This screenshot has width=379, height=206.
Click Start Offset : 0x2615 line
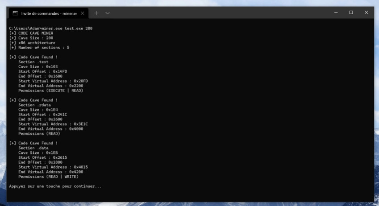(43, 157)
